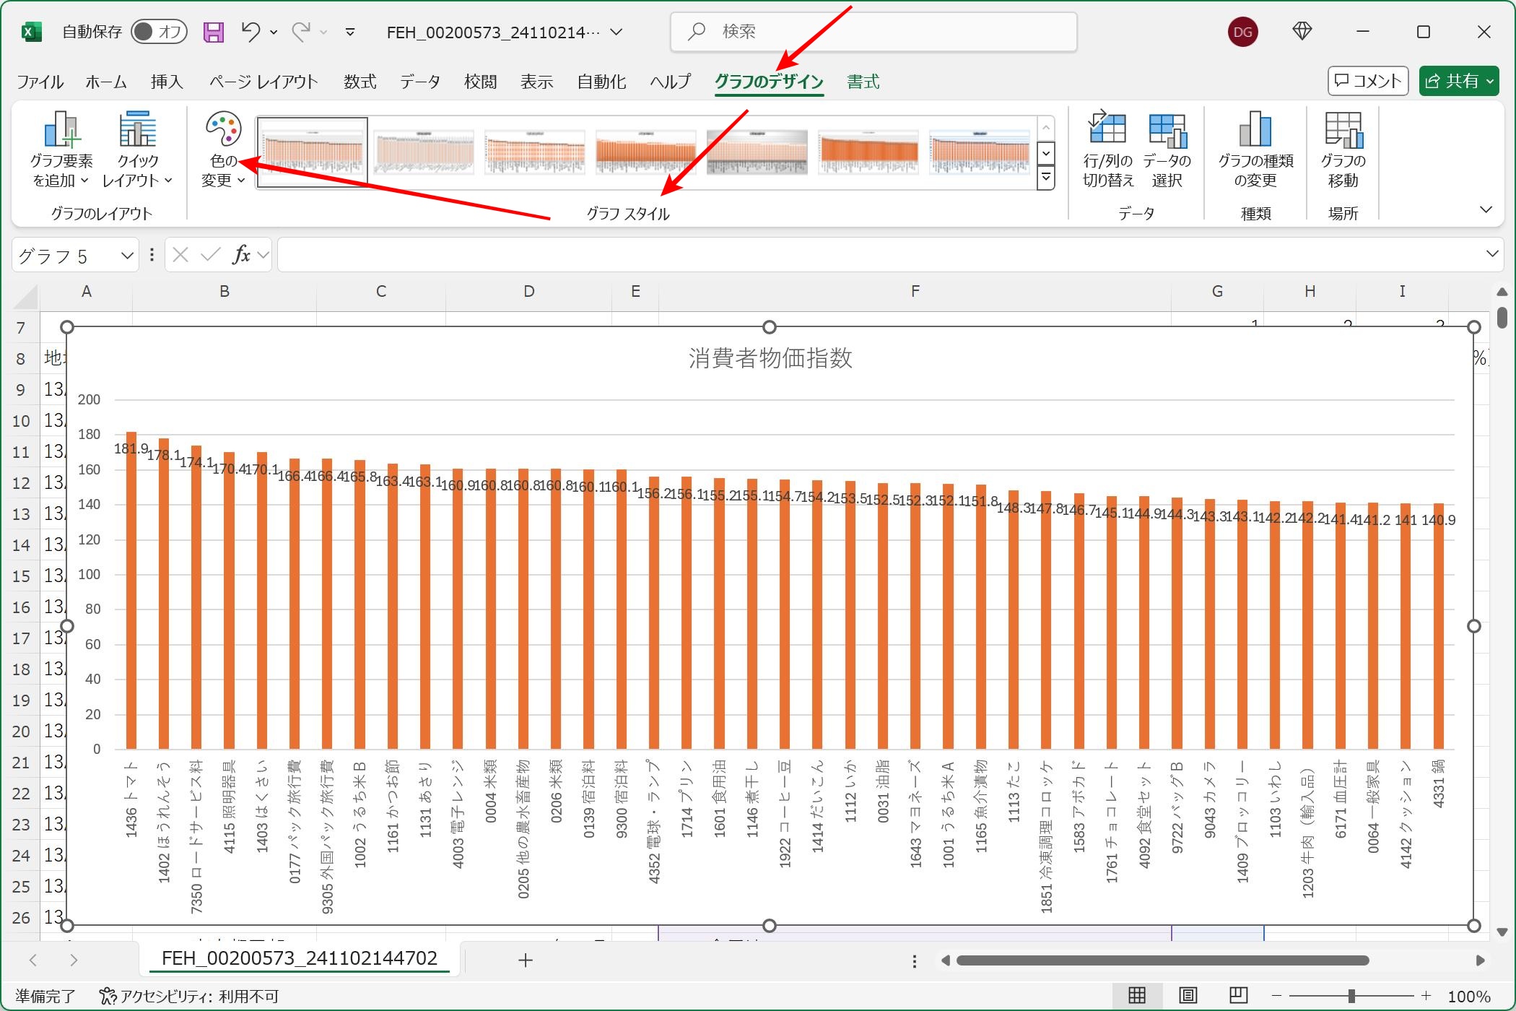Expand the formula bar chevron

point(1492,254)
